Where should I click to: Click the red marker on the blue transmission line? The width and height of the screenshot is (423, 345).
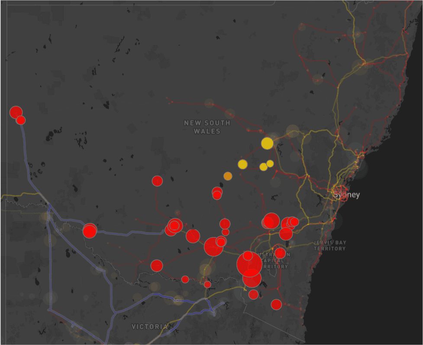[90, 231]
